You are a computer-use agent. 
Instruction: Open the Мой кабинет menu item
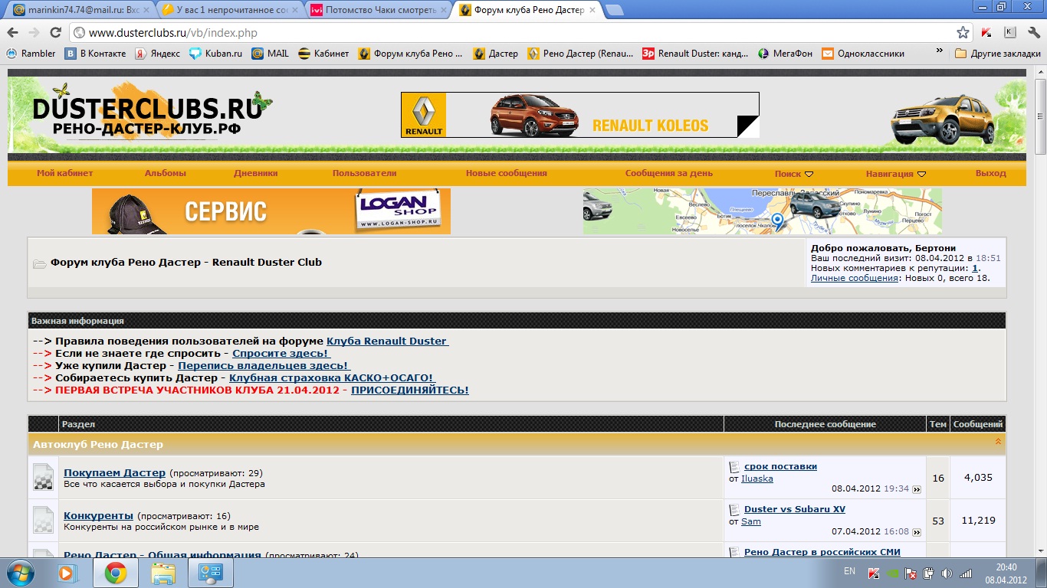point(65,173)
